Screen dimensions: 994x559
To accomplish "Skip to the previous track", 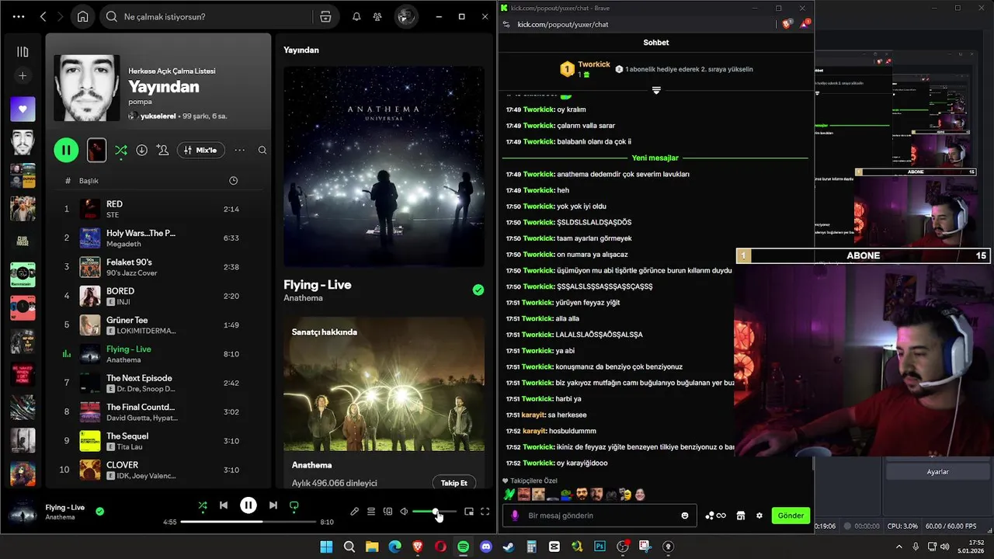I will [224, 505].
